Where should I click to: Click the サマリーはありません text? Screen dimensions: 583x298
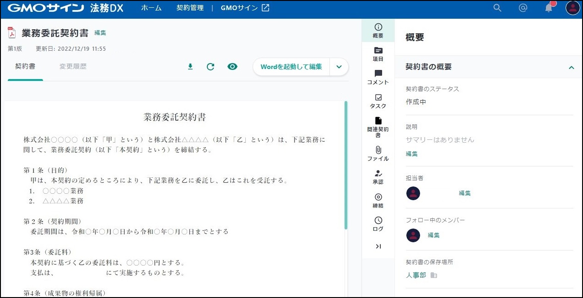click(x=440, y=140)
